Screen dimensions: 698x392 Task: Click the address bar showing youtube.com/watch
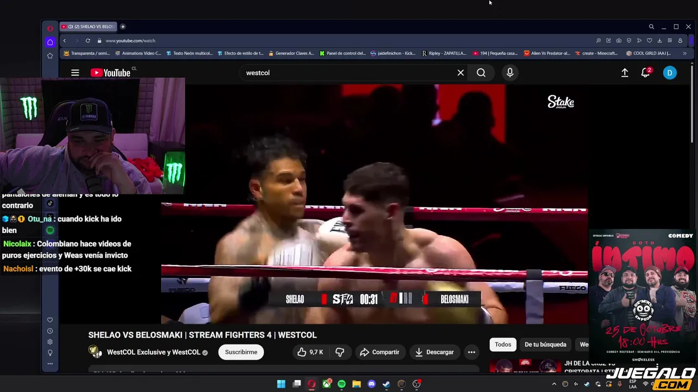[130, 41]
